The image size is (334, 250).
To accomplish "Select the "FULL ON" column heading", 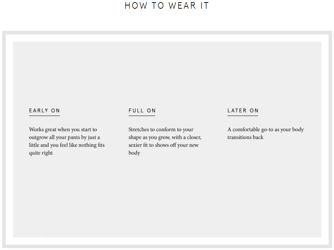I will click(142, 111).
